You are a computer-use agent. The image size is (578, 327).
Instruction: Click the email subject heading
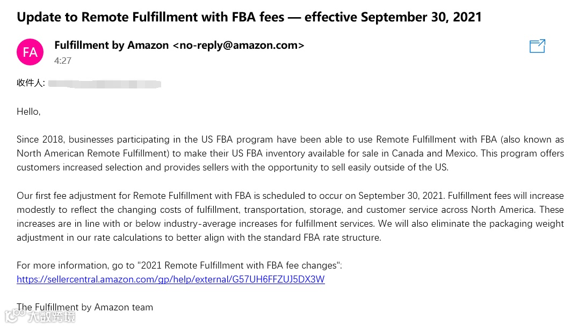[249, 17]
